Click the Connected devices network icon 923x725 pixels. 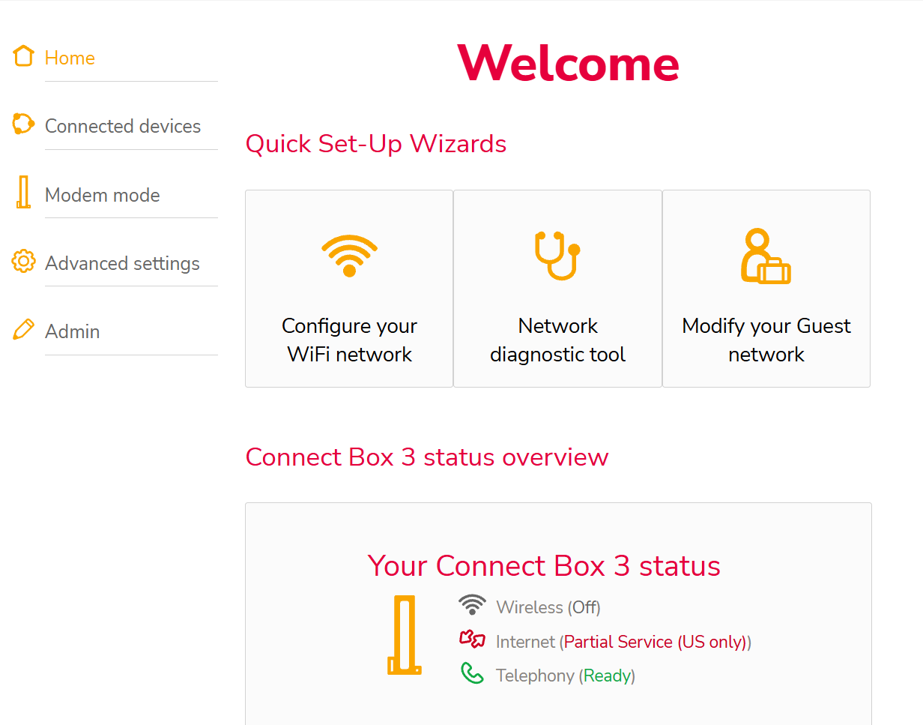click(x=23, y=124)
